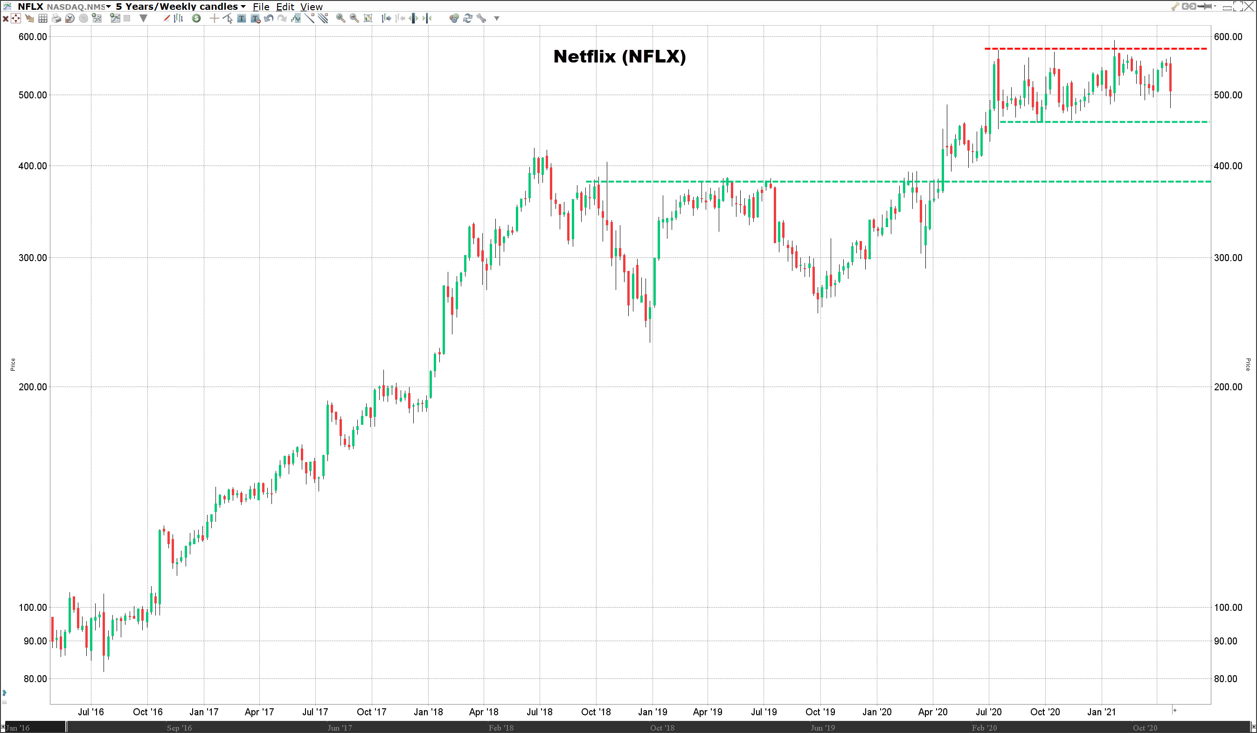Viewport: 1257px width, 733px height.
Task: Open the dropdown arrow beside the pushpin
Action: point(1215,7)
